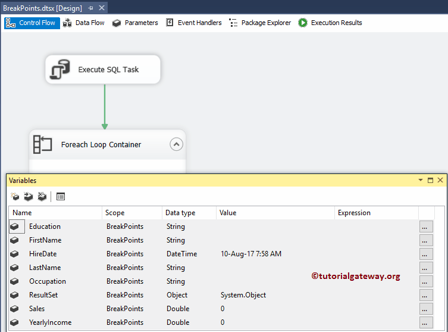Show the Execution Results tab
This screenshot has height=332, width=448.
(x=330, y=23)
